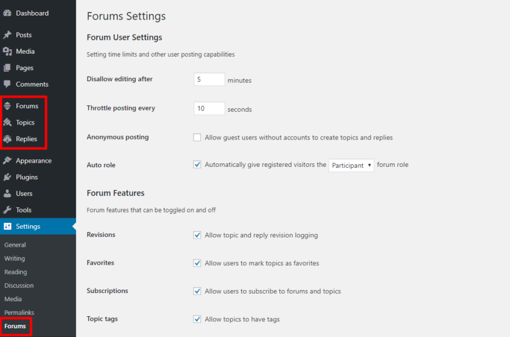Open the Dashboard from the sidebar
The height and width of the screenshot is (337, 510).
(x=8, y=13)
